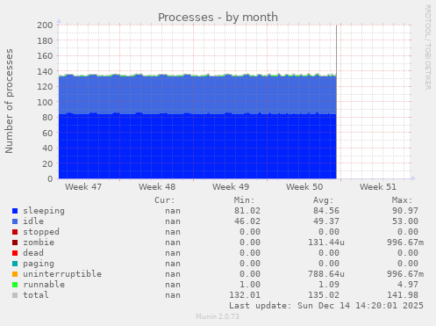
Task: Click the 'Processes - by month' title
Action: click(218, 18)
